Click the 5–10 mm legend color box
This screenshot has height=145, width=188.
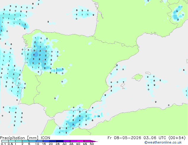coord(33,141)
